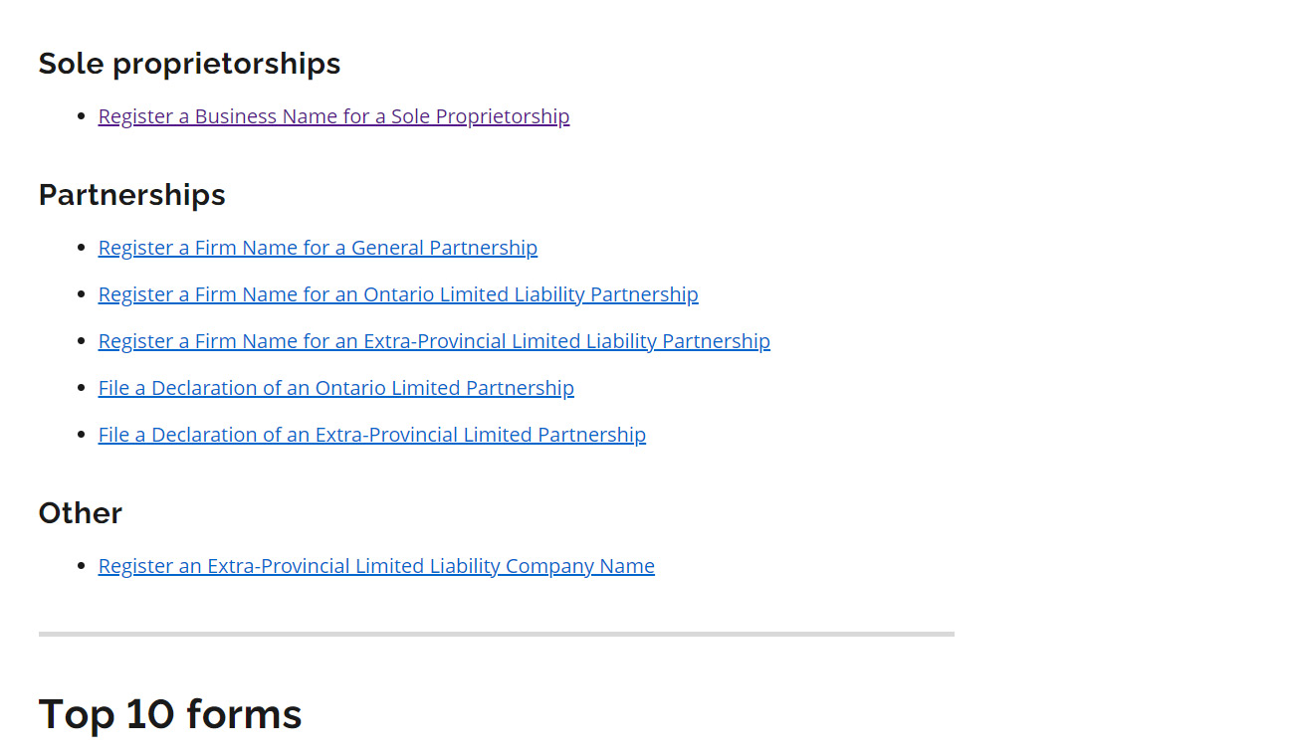The height and width of the screenshot is (755, 1290).
Task: Select the Partnerships section heading
Action: (131, 195)
